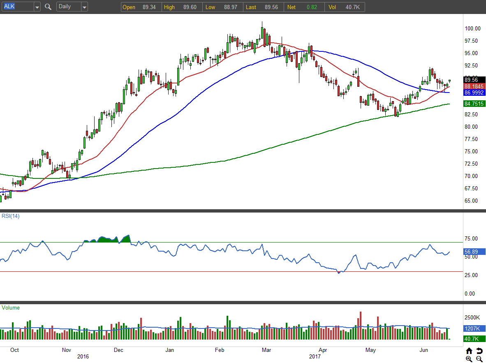
Task: Click the green moving average value 84.7515
Action: click(x=474, y=104)
